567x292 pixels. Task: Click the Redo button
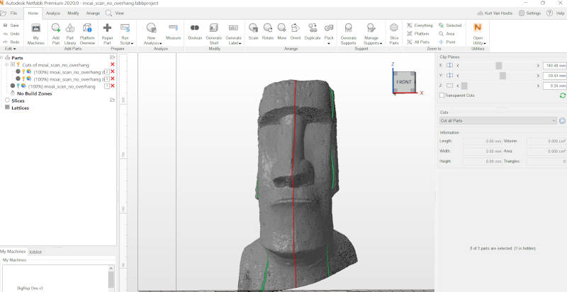point(11,42)
